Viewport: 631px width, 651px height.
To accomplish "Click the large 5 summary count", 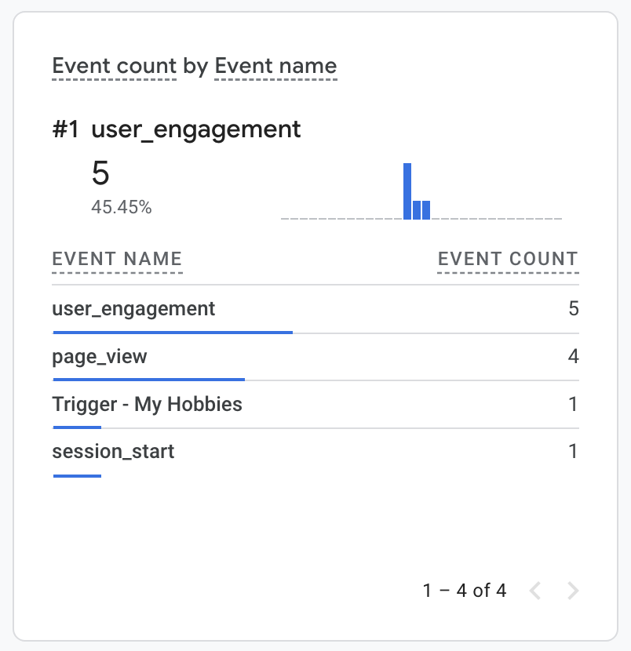I will [100, 173].
